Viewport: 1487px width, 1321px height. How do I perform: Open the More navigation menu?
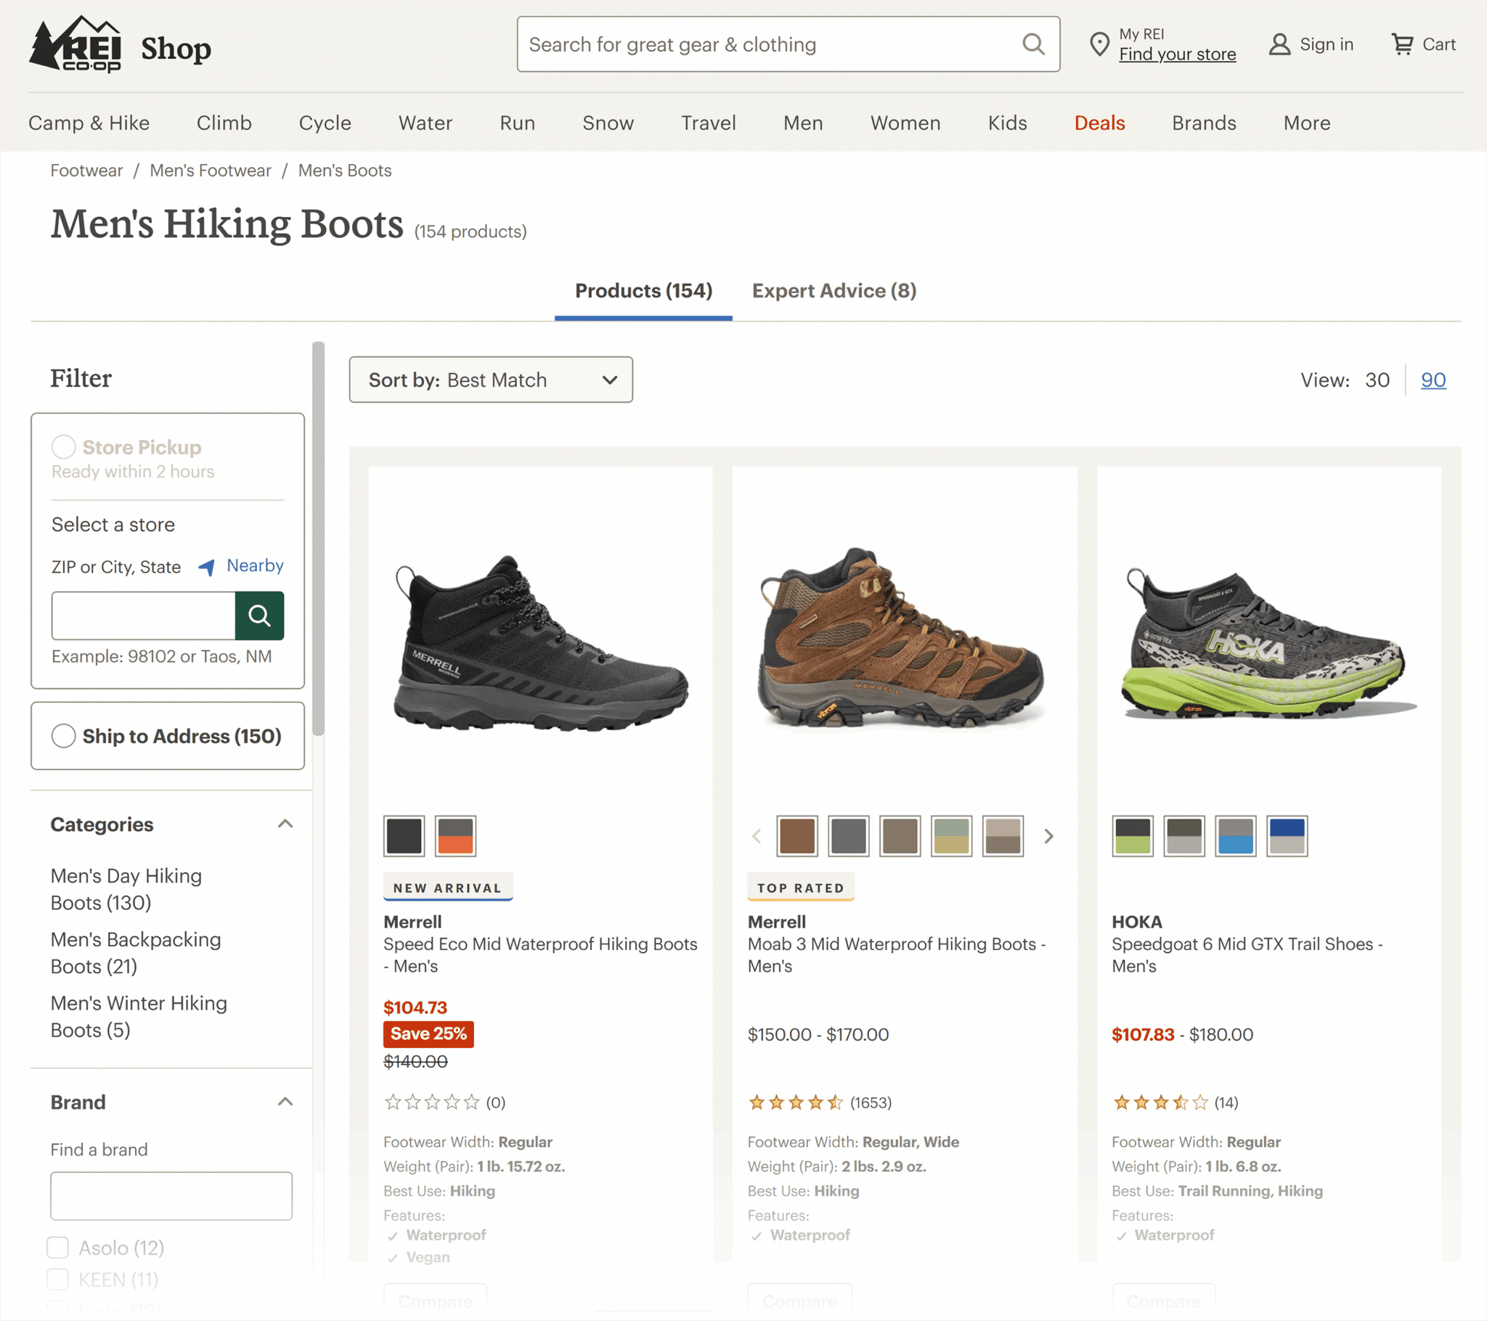pos(1307,123)
